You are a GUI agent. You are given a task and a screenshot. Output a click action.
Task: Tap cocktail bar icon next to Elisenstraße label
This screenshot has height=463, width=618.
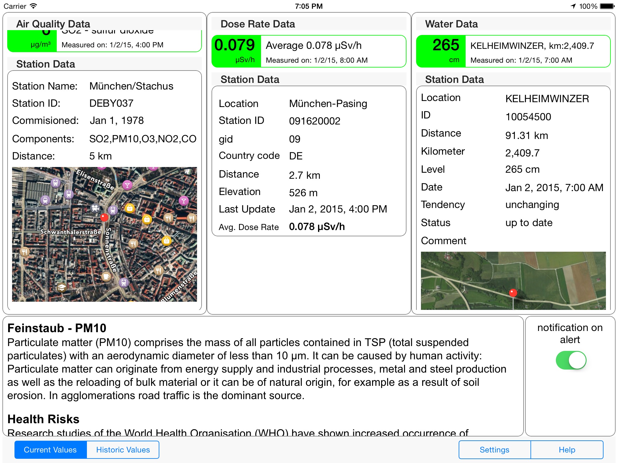click(127, 185)
